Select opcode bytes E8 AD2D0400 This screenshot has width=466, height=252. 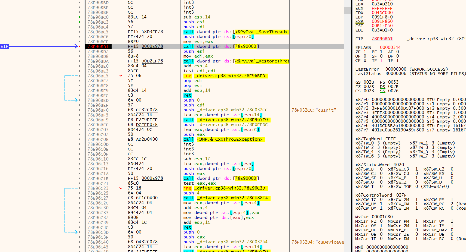[x=143, y=139]
